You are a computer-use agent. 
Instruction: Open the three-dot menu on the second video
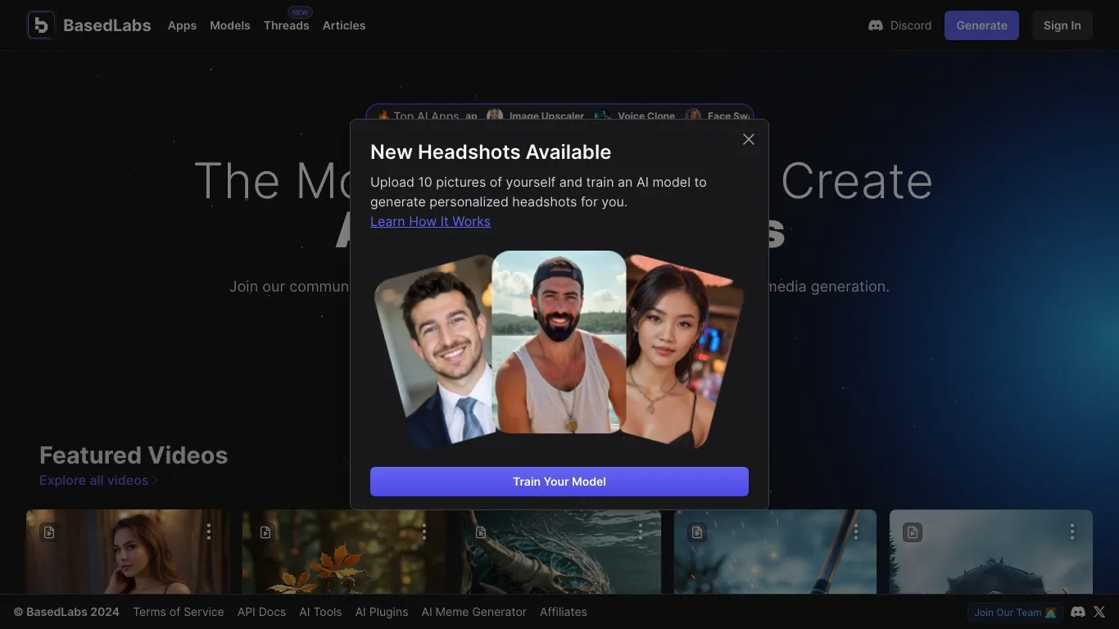point(424,532)
